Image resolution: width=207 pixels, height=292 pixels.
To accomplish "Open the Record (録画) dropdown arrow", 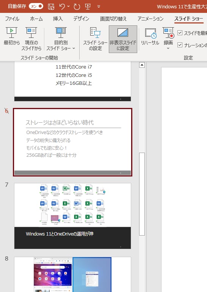I will [x=168, y=48].
